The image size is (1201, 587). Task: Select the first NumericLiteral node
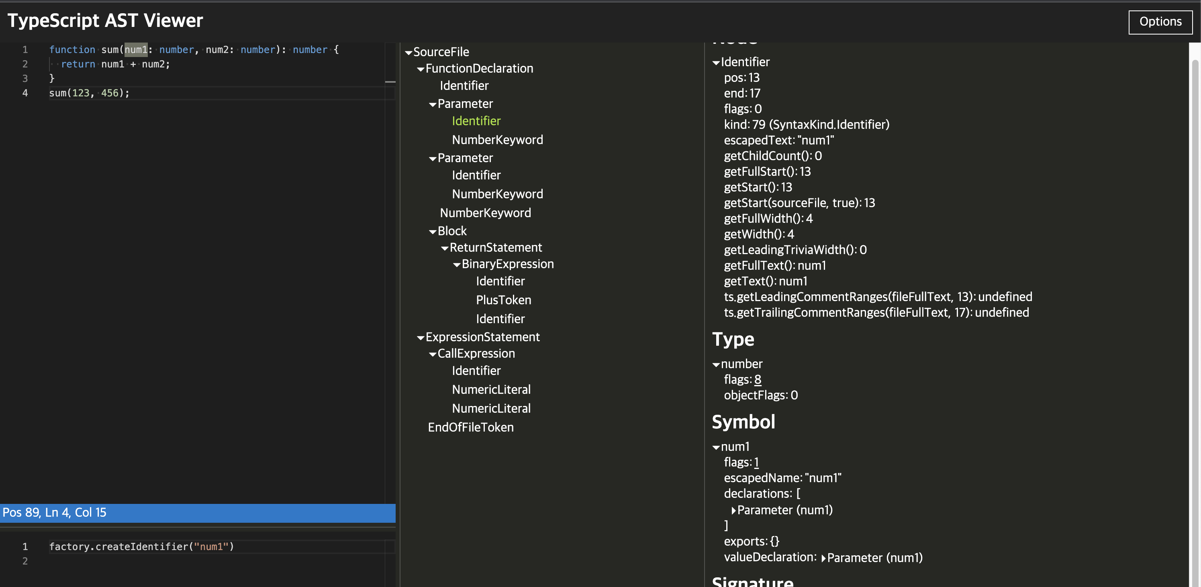click(491, 389)
